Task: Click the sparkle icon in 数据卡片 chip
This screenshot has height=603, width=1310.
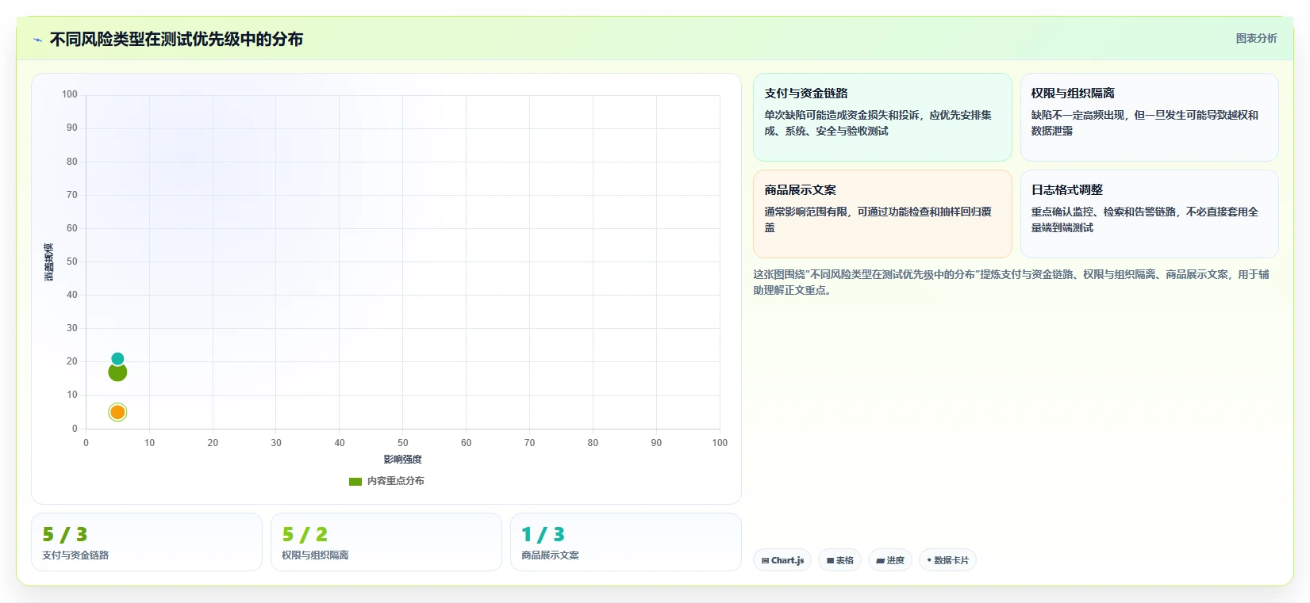Action: tap(929, 560)
